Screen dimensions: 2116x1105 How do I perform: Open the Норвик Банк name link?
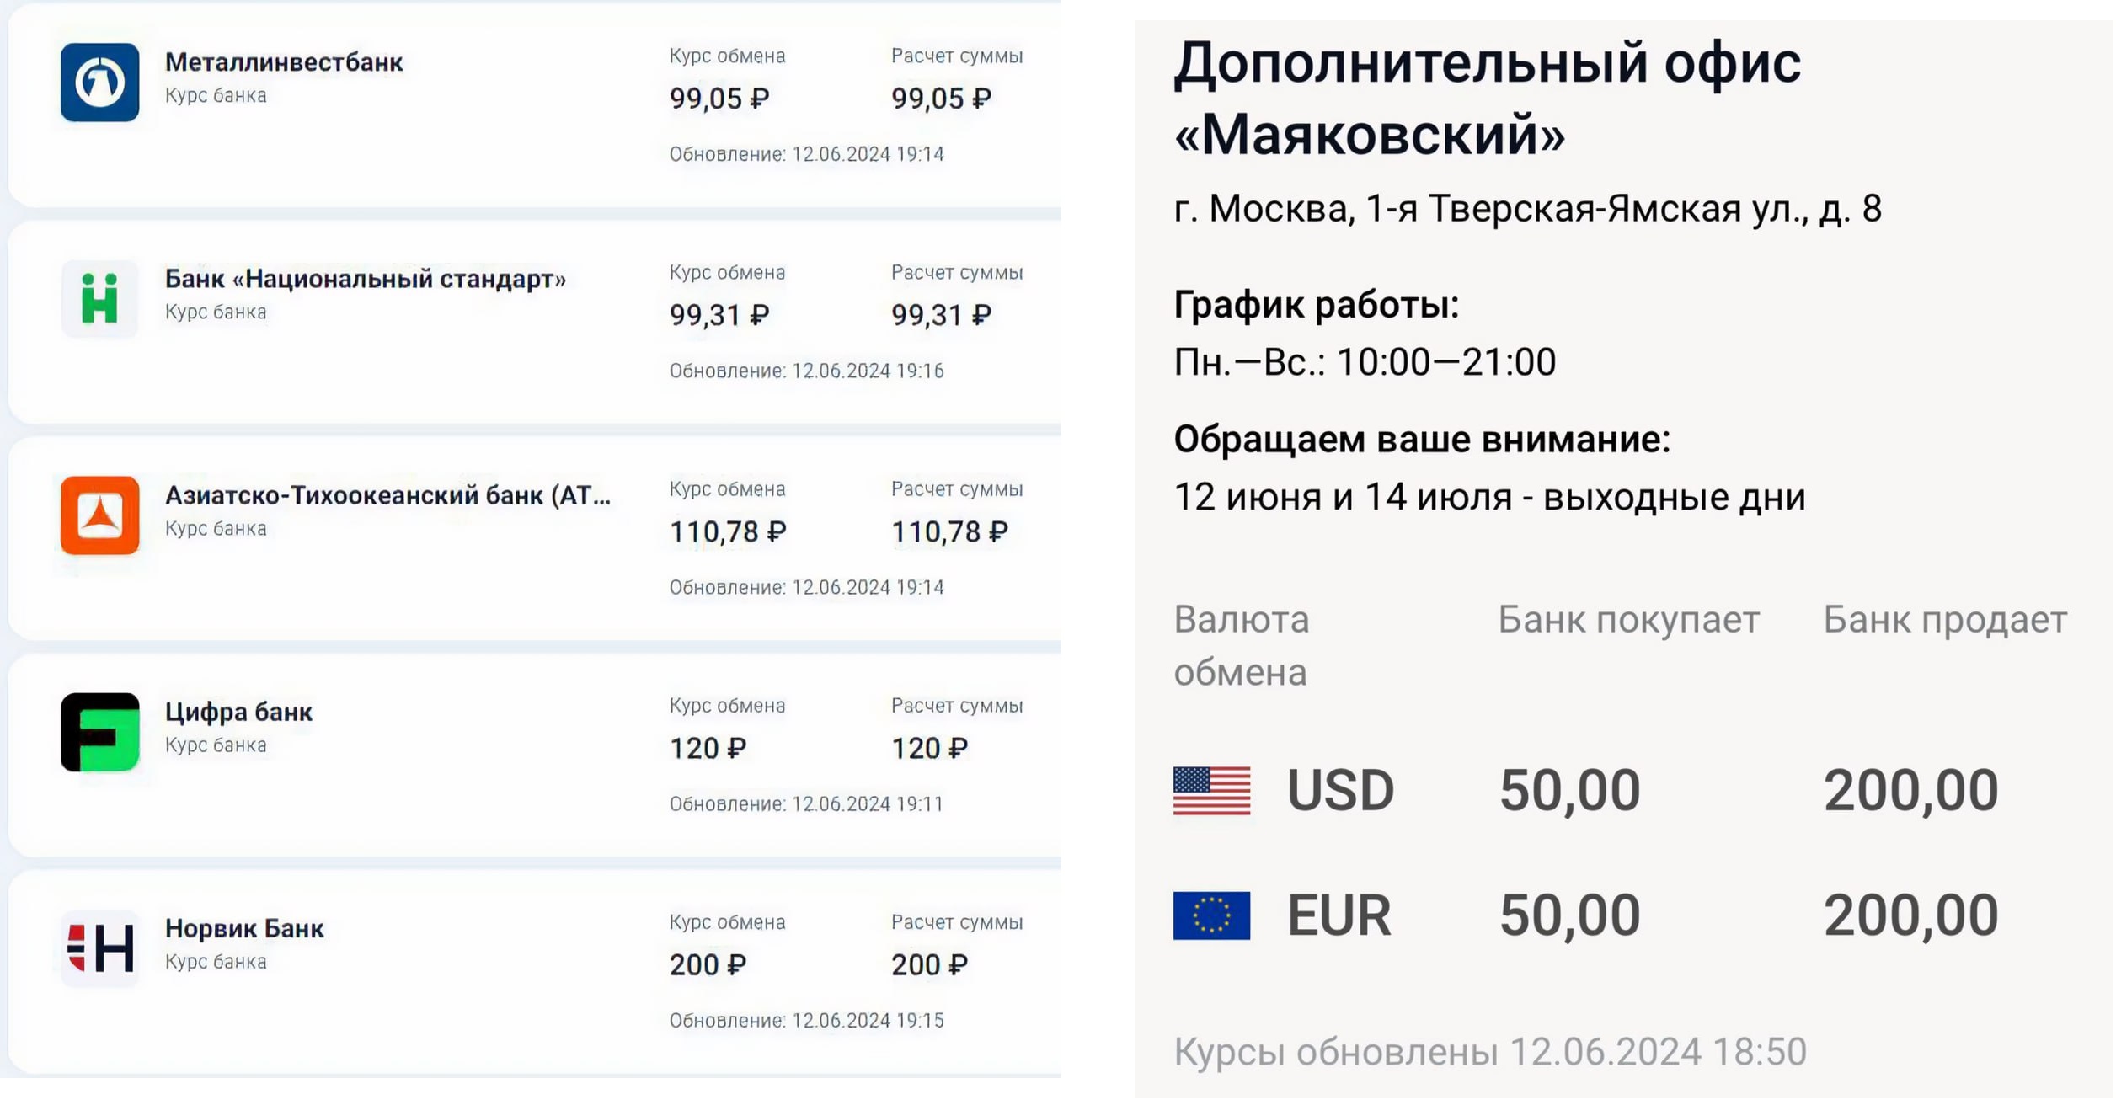(x=244, y=928)
